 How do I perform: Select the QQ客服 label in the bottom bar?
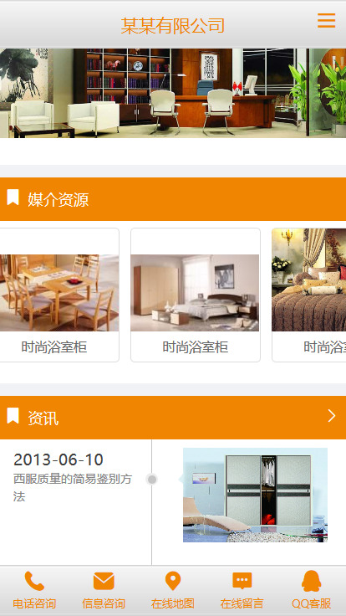click(312, 603)
